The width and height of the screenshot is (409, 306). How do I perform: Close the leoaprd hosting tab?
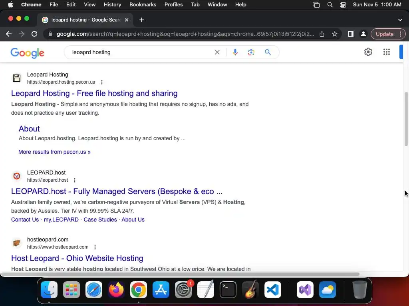(x=127, y=20)
